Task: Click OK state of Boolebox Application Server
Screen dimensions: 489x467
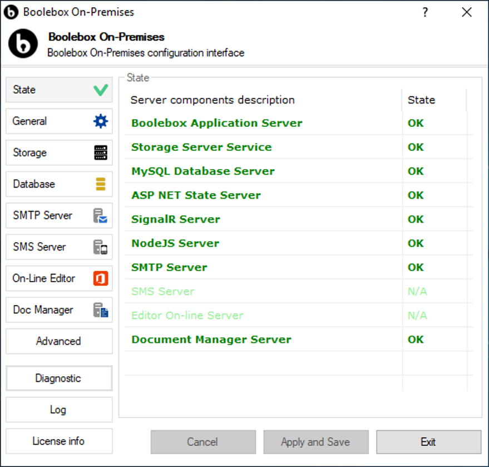Action: coord(416,123)
